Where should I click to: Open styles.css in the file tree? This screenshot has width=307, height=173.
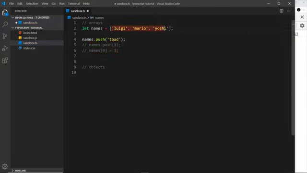tap(29, 48)
